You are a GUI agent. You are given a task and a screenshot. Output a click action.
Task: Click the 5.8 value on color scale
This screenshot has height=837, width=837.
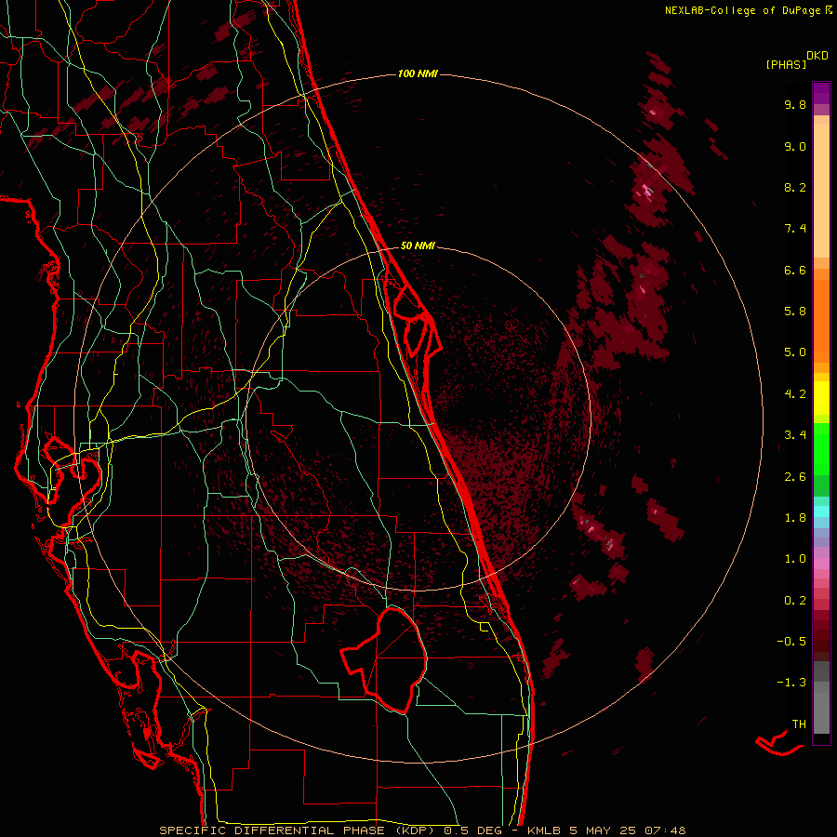795,312
